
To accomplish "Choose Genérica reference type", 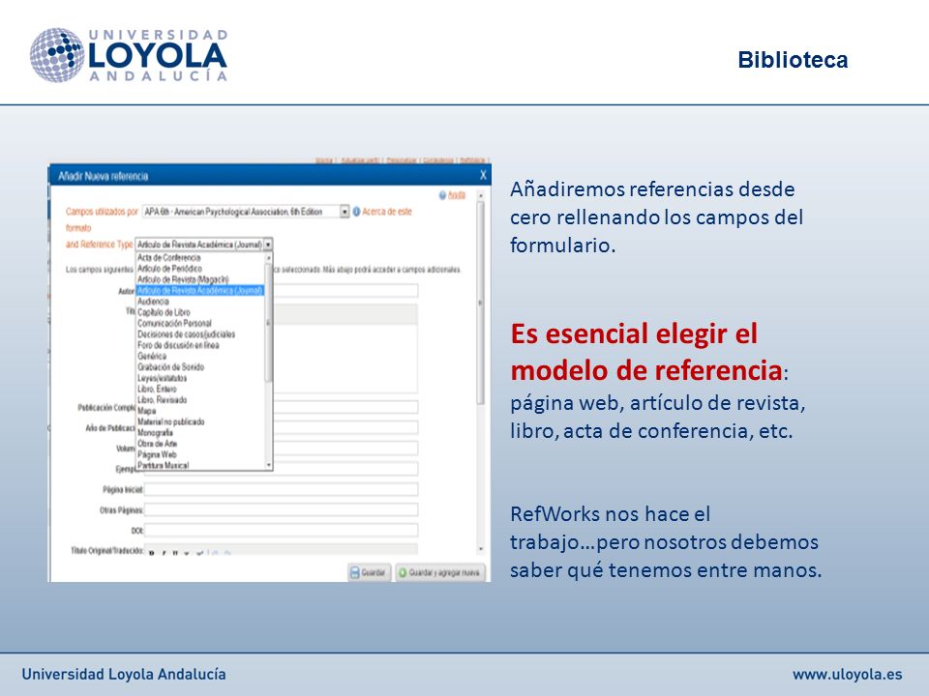I will [x=152, y=357].
